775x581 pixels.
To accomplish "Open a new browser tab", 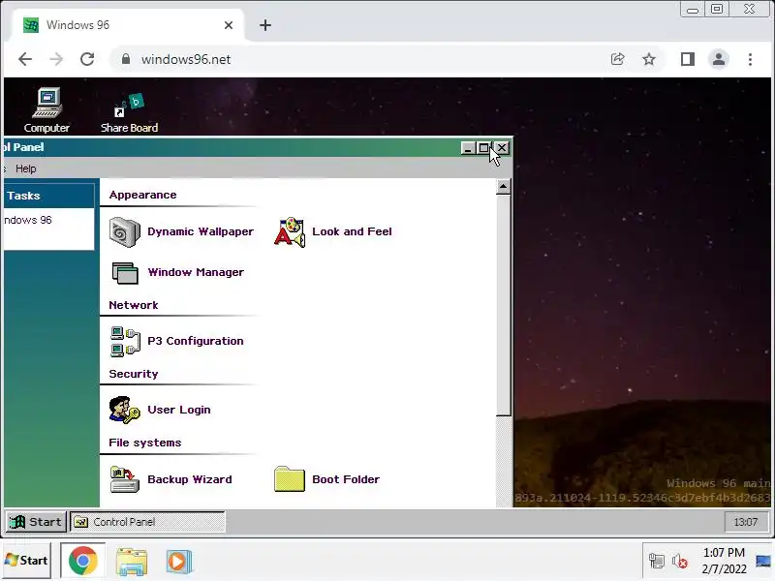I will coord(265,25).
